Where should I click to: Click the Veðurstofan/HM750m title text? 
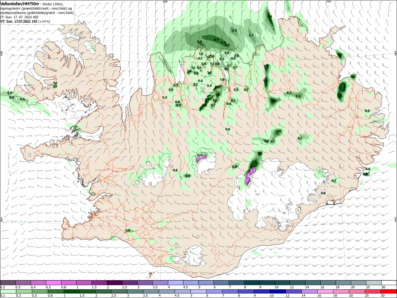[x=20, y=3]
